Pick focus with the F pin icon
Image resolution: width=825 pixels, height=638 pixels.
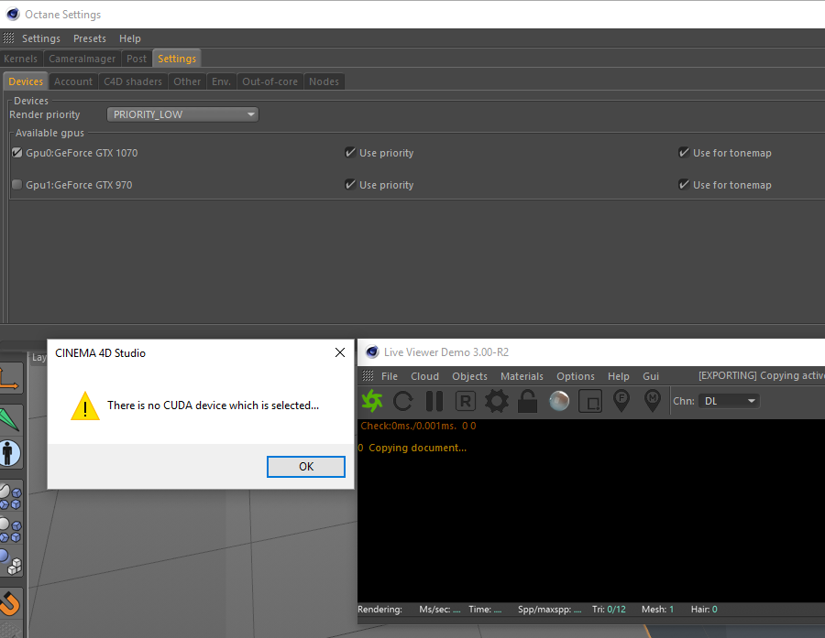pyautogui.click(x=621, y=401)
